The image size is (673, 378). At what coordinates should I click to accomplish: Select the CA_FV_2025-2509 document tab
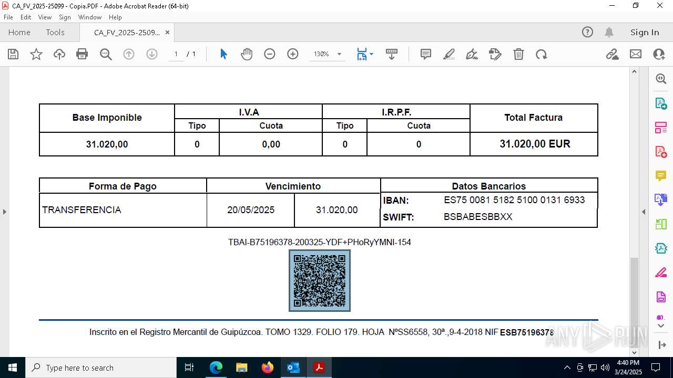pos(127,33)
